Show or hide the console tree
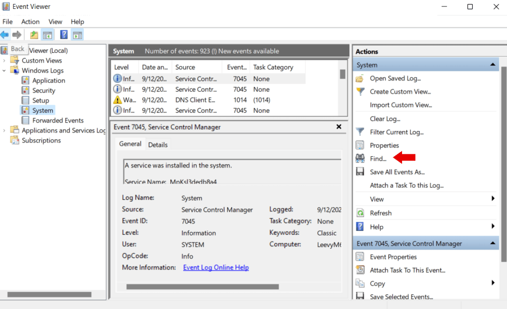507x309 pixels. point(47,35)
